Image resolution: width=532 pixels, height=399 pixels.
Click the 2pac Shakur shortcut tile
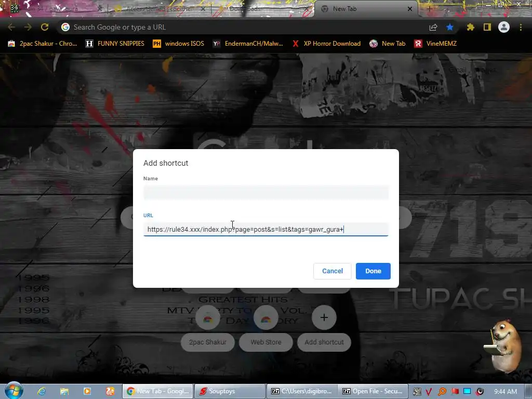[208, 327]
